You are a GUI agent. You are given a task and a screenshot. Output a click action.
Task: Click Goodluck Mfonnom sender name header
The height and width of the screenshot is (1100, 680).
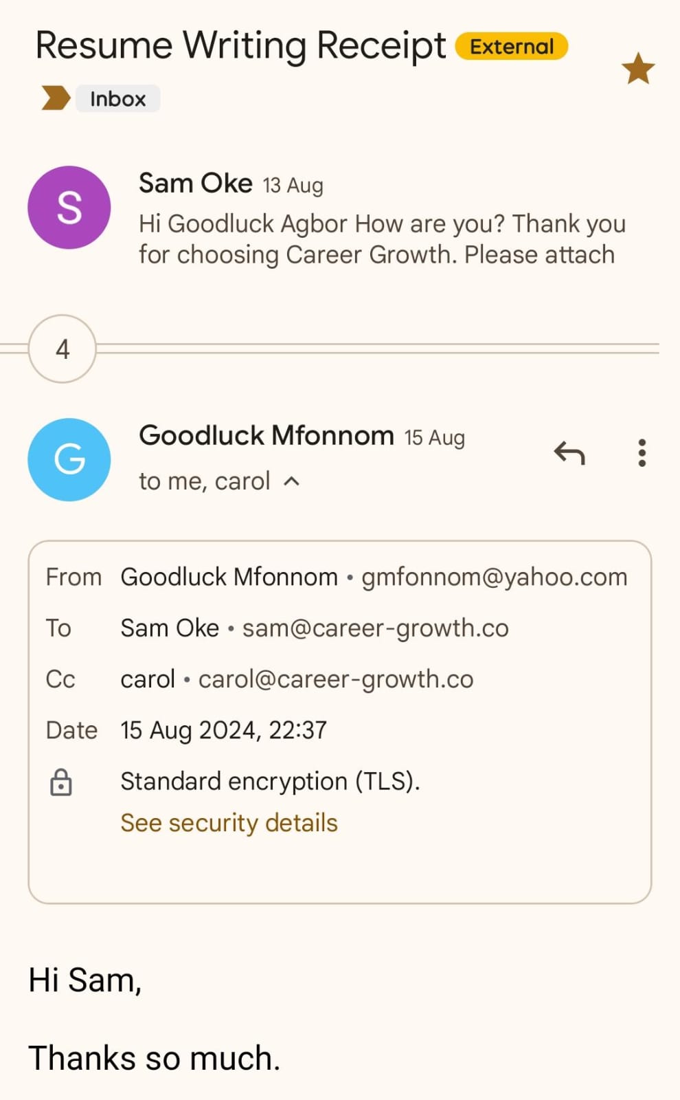(x=267, y=435)
